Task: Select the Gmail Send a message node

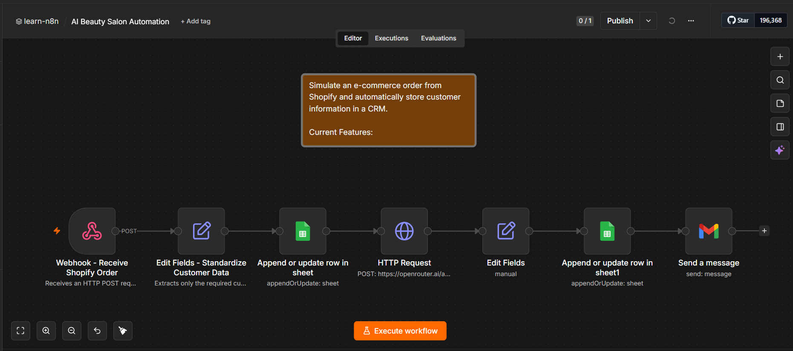Action: (709, 231)
